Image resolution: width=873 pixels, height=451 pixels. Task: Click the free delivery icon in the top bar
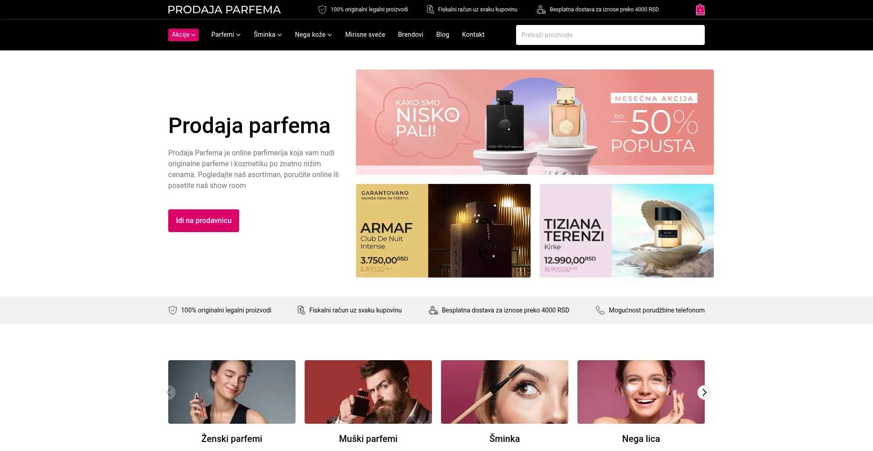point(541,10)
